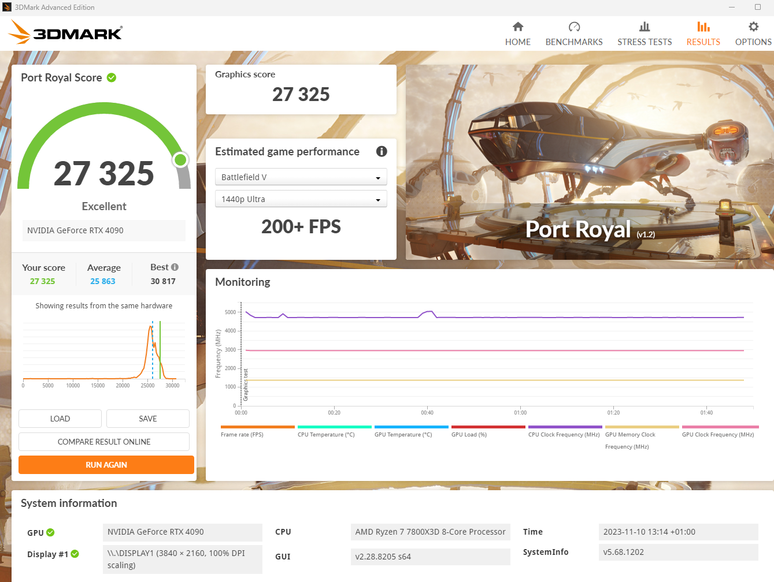Click the LOAD button

pos(60,419)
